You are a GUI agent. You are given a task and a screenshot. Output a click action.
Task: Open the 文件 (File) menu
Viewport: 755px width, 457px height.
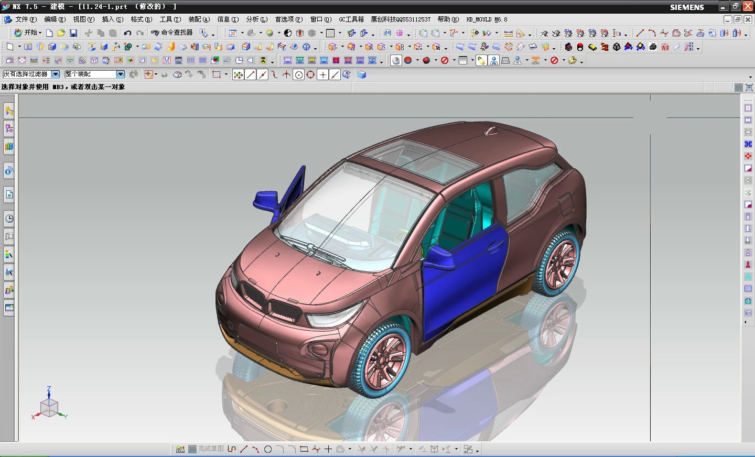[x=26, y=19]
